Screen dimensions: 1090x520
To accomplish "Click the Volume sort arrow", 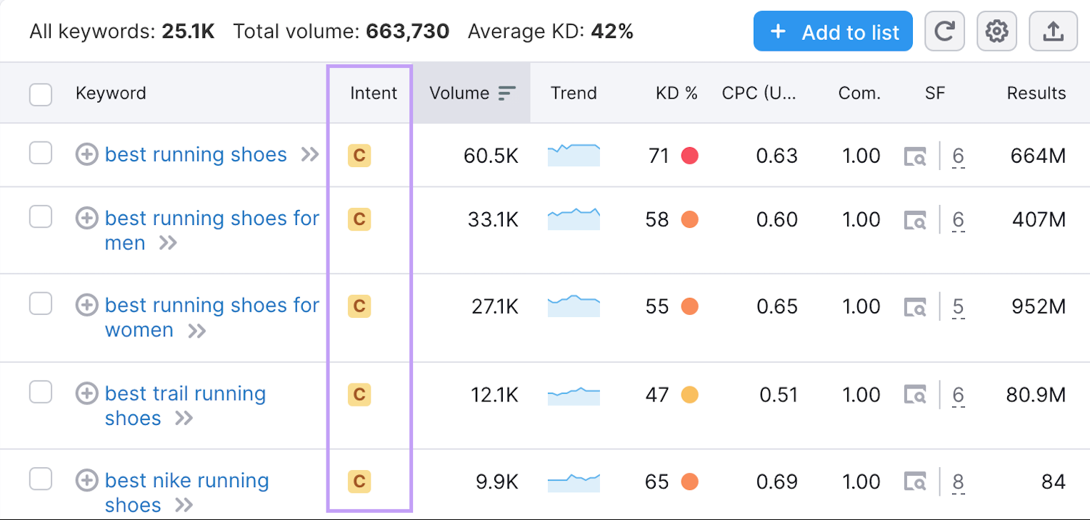I will click(507, 93).
